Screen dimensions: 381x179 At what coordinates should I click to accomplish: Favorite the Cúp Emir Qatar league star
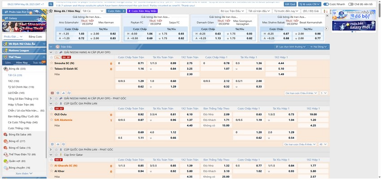coord(56,154)
